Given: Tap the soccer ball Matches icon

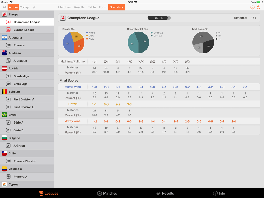Looking at the screenshot, I should (x=100, y=193).
